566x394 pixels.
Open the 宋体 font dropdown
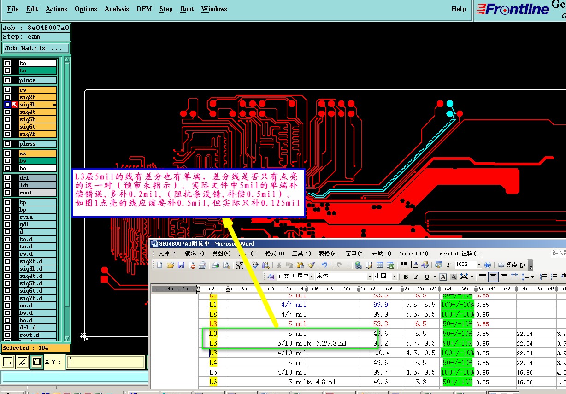click(370, 276)
